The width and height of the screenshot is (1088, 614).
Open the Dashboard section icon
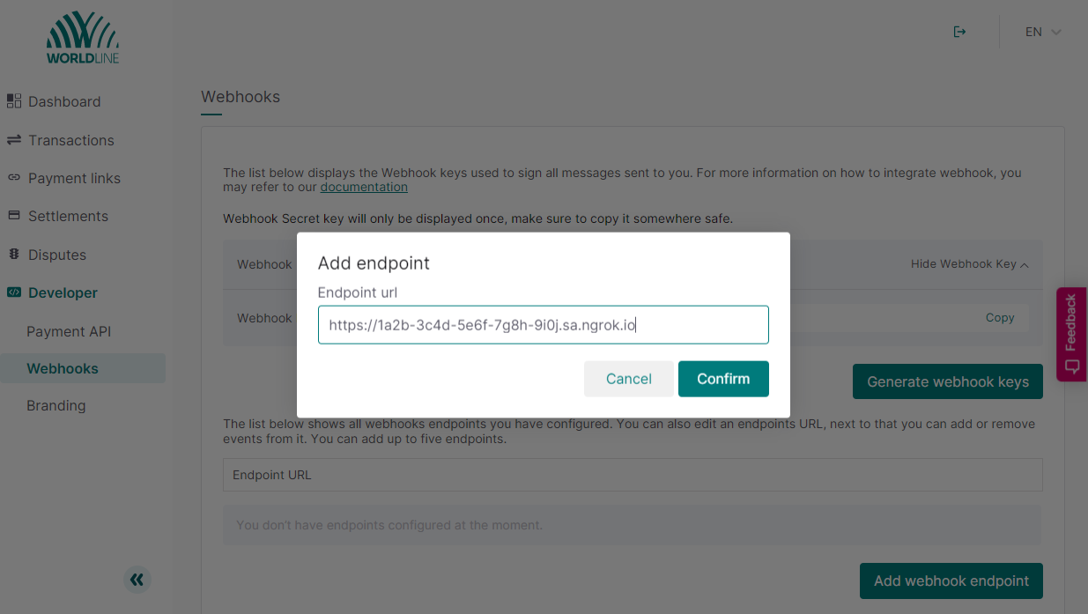[x=14, y=100]
